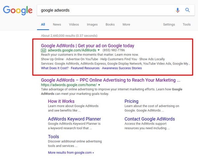Open the Pricing link
The image size is (198, 162).
click(x=131, y=101)
